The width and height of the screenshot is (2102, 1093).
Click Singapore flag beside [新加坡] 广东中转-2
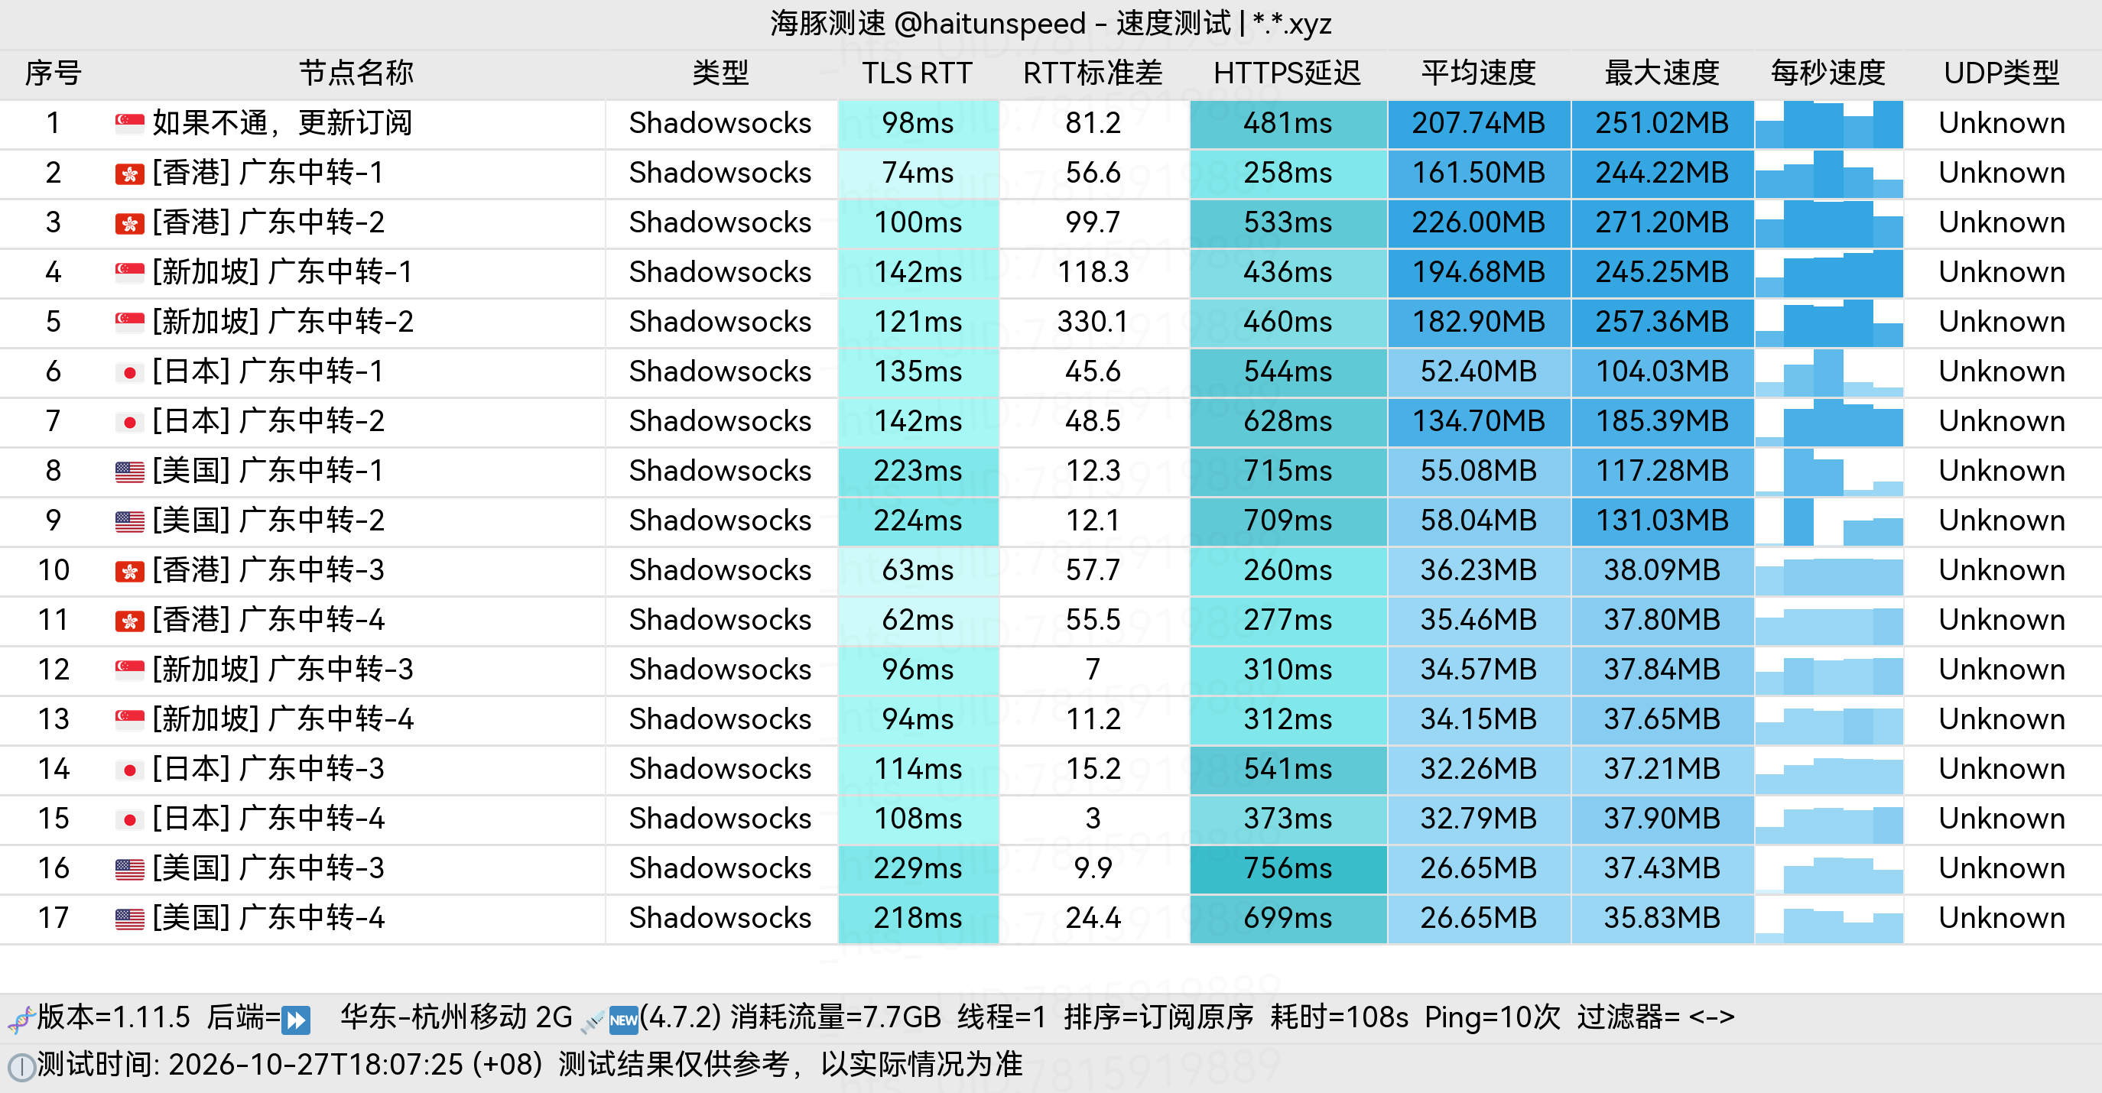point(130,323)
